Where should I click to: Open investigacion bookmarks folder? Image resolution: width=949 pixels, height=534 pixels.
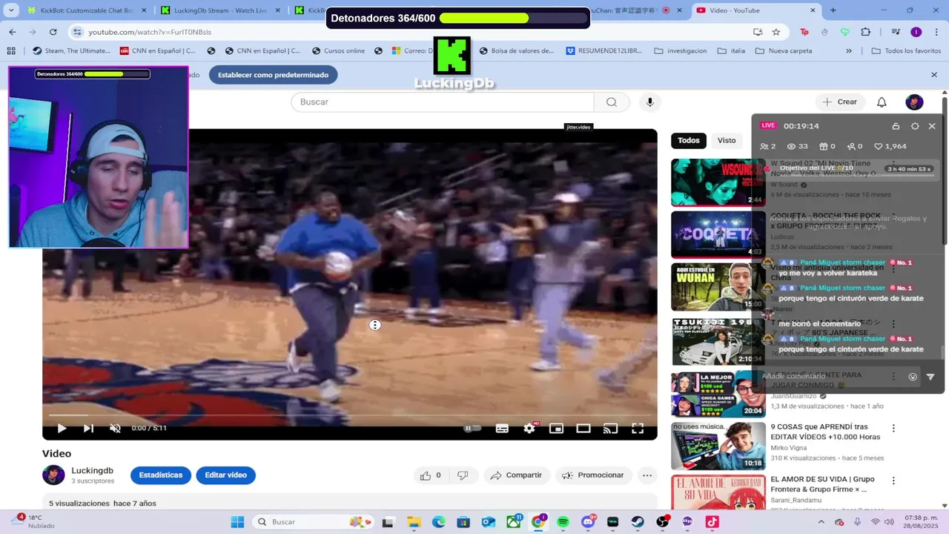pyautogui.click(x=680, y=51)
